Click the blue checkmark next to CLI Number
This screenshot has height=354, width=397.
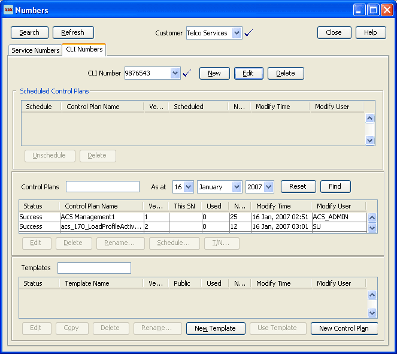(x=187, y=73)
